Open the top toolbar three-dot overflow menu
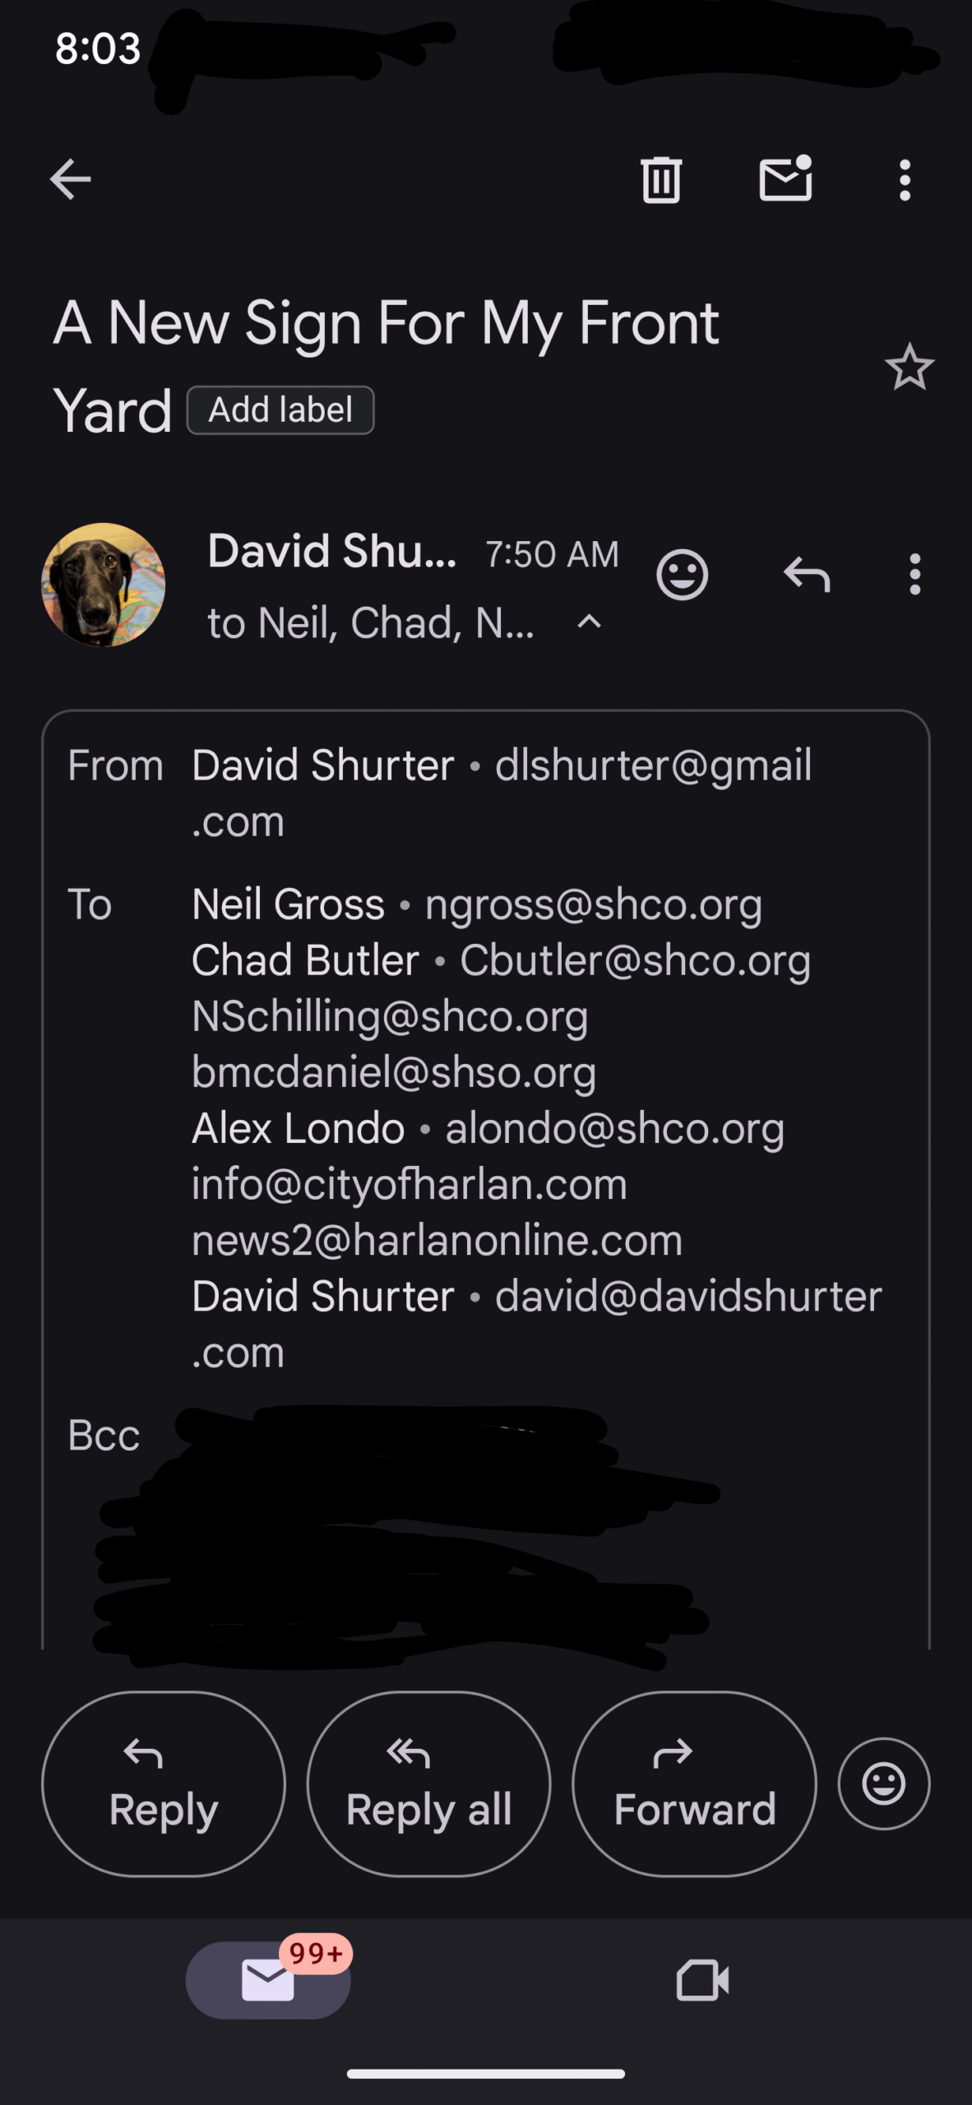Image resolution: width=972 pixels, height=2105 pixels. [905, 179]
